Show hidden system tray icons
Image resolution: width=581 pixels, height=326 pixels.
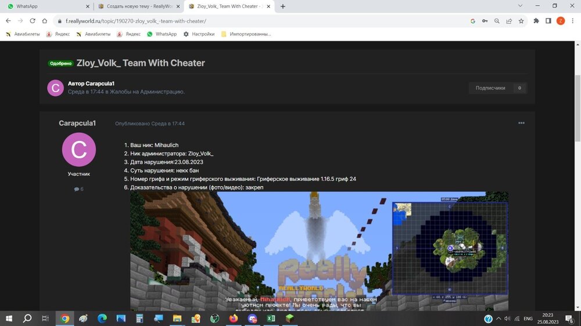[x=498, y=318]
